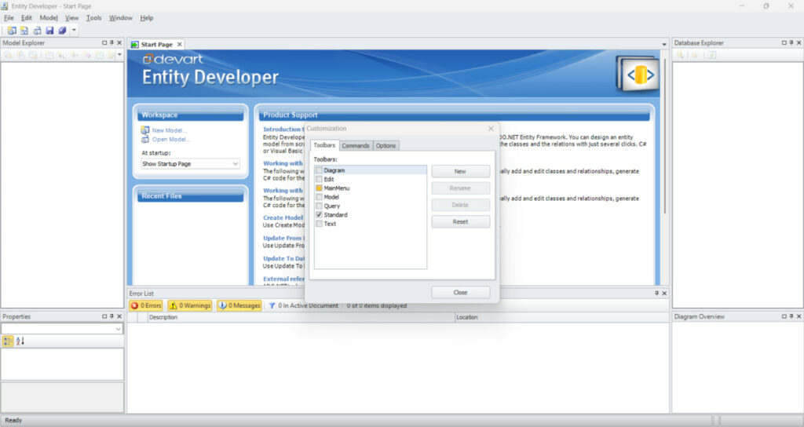Click the MainMenu toolbar checkbox
The height and width of the screenshot is (427, 804).
[x=319, y=188]
